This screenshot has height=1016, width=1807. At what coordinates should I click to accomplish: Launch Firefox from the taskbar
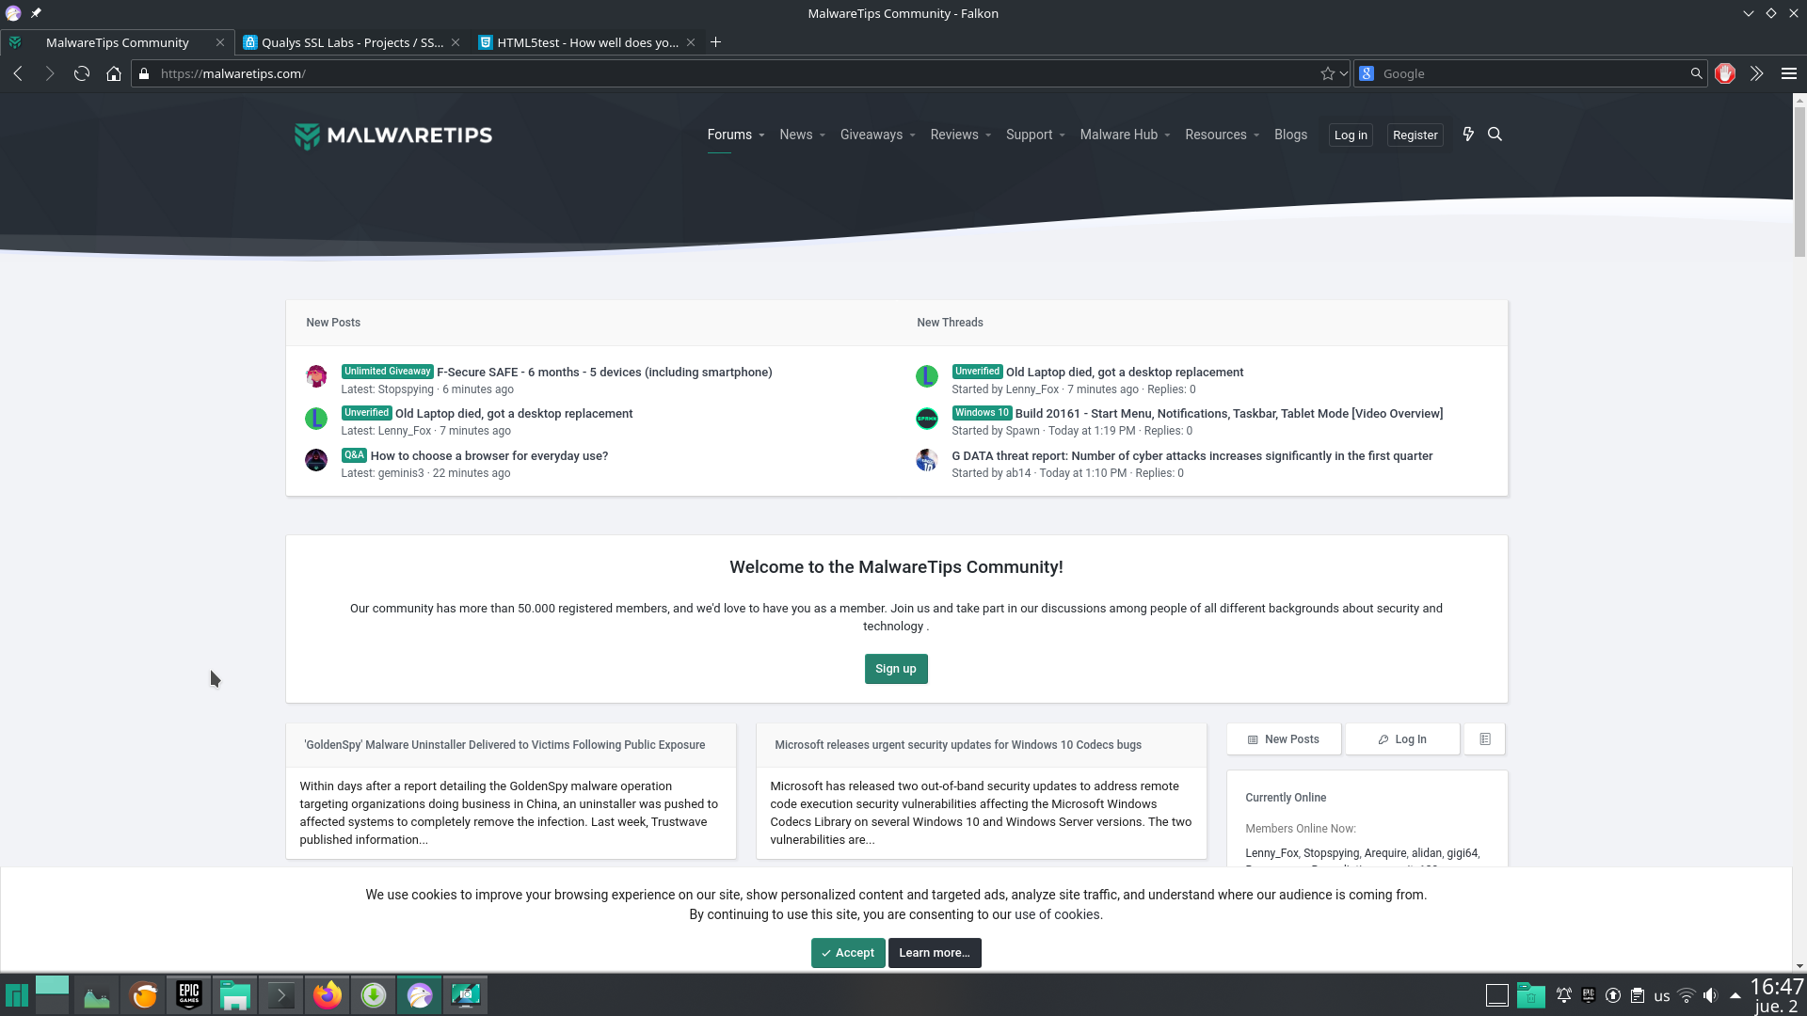(x=328, y=995)
